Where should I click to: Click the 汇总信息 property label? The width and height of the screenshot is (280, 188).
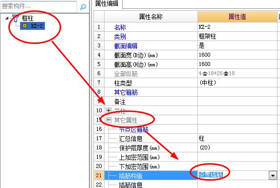(x=130, y=139)
